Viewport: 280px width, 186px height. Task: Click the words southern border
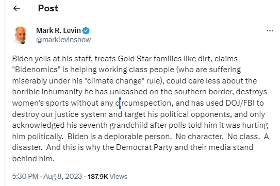click(204, 92)
